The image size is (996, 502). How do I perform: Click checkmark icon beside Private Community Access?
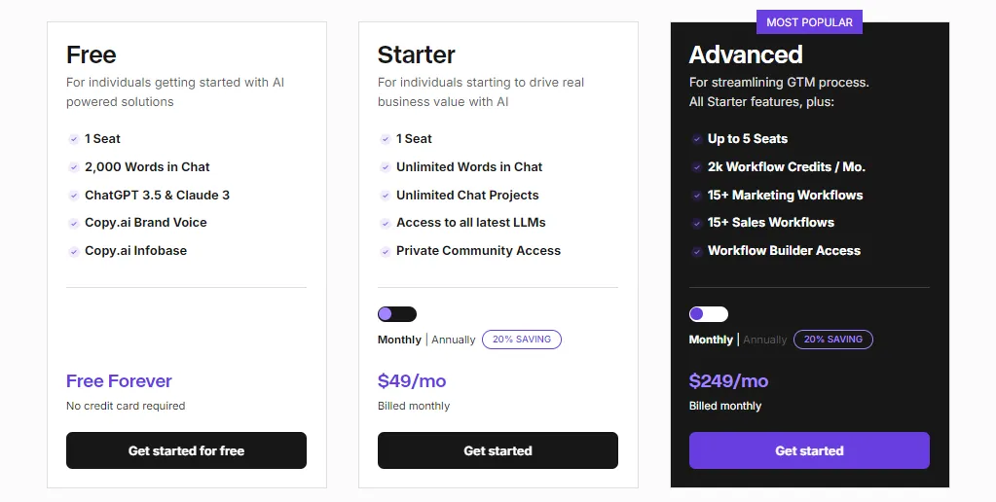[385, 251]
